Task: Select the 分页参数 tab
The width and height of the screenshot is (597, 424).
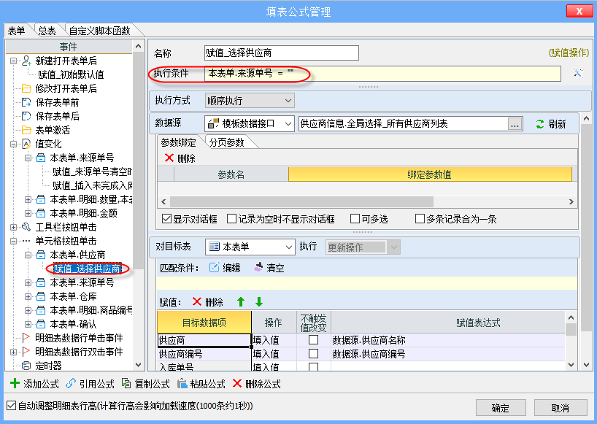Action: pyautogui.click(x=226, y=142)
